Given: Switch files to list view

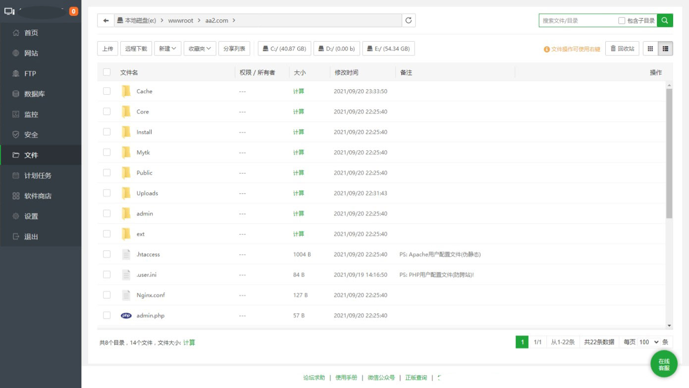Looking at the screenshot, I should pyautogui.click(x=666, y=48).
